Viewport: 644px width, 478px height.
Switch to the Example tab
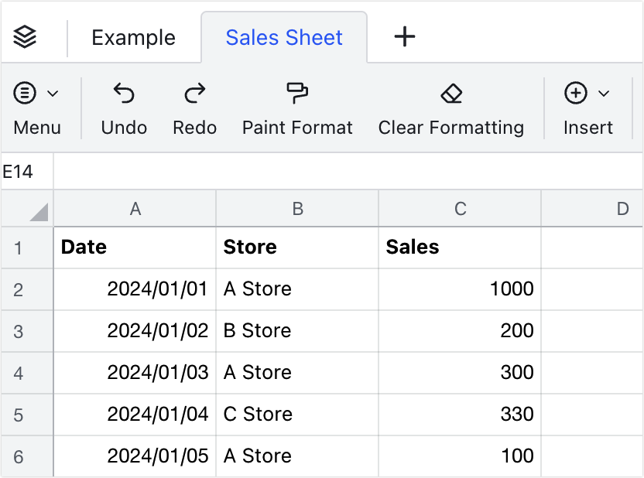click(133, 37)
